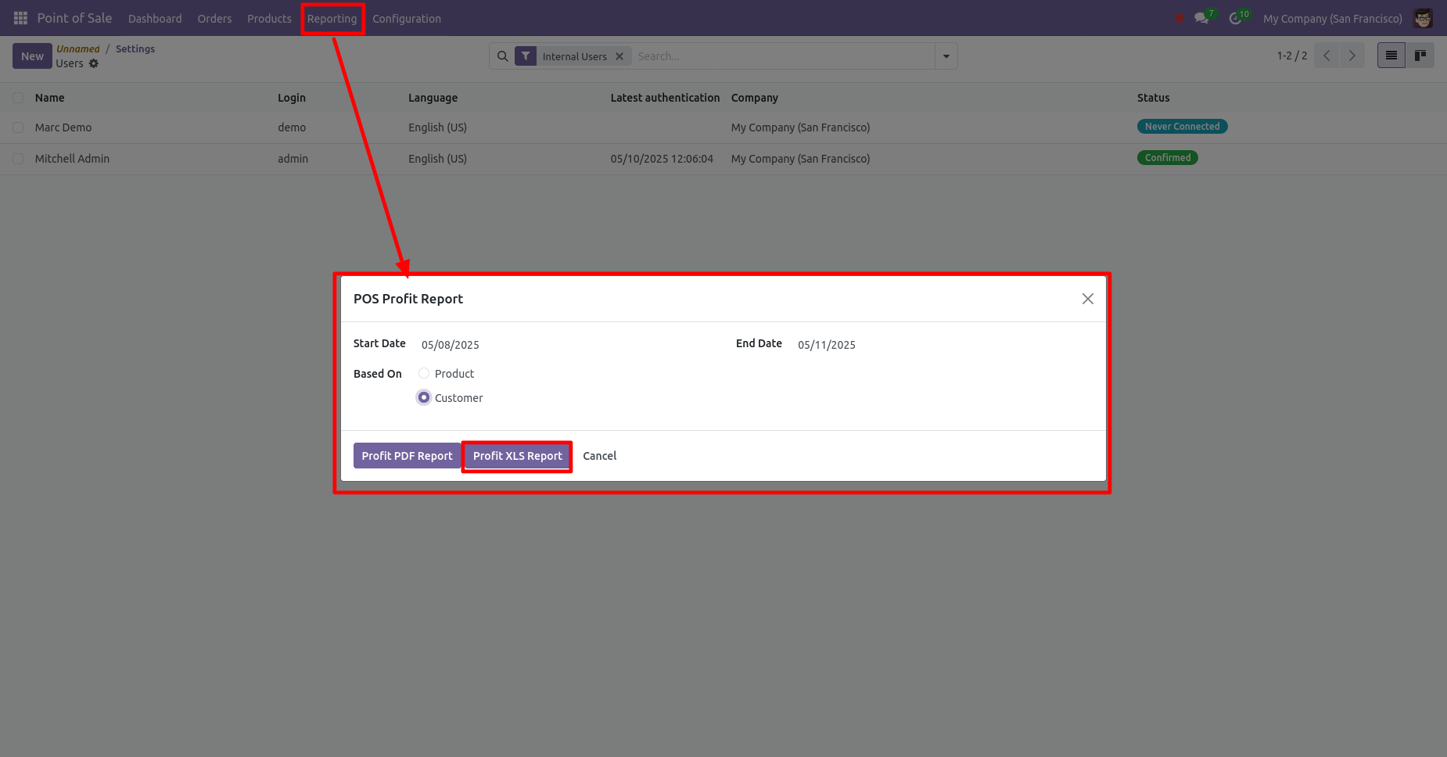Open the Unnamed breadcrumb link
This screenshot has height=757, width=1447.
point(78,48)
